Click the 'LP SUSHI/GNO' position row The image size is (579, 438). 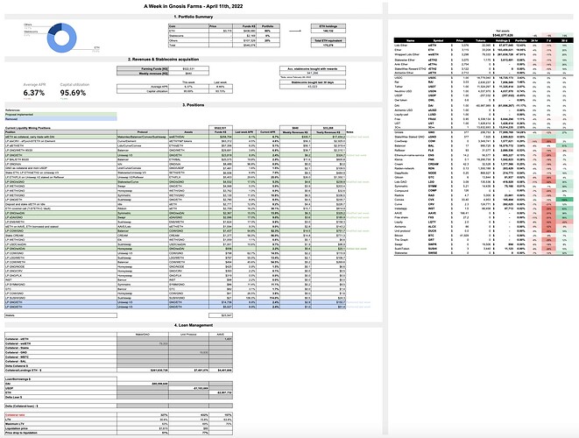175,298
